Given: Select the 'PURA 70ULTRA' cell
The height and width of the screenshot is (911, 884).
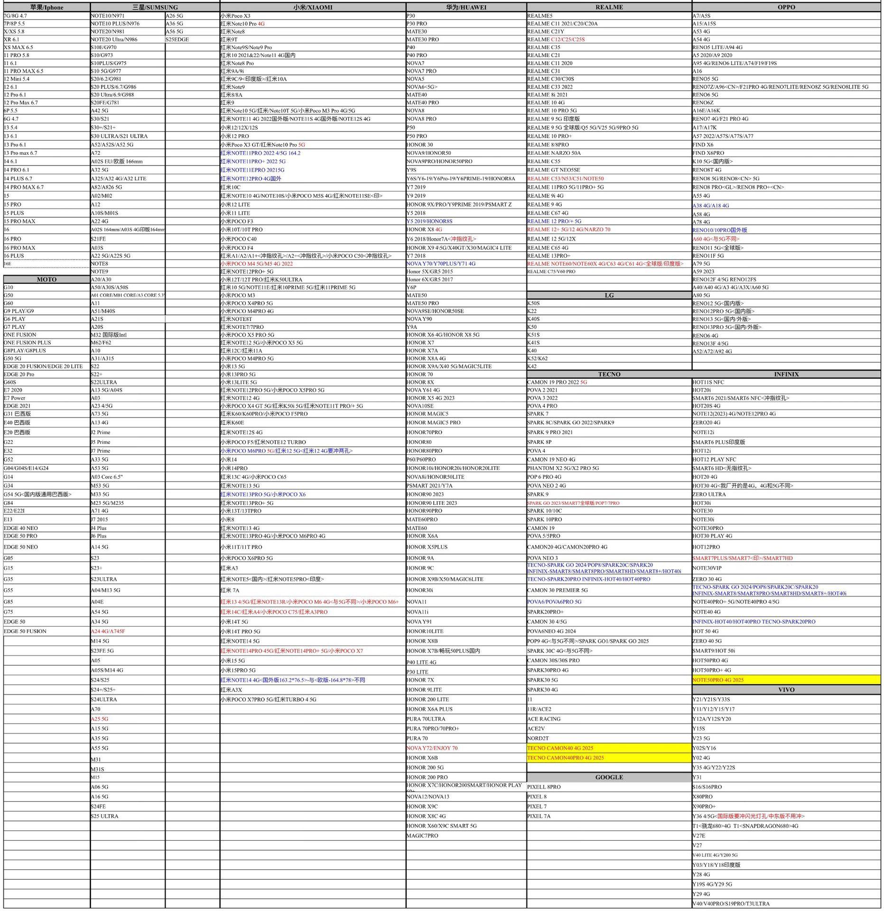Looking at the screenshot, I should [x=466, y=719].
